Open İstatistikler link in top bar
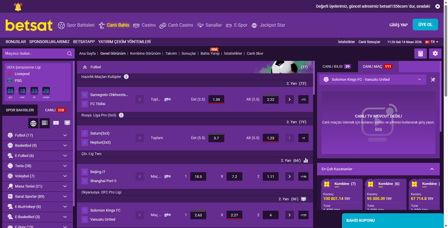The image size is (448, 228). 346,42
